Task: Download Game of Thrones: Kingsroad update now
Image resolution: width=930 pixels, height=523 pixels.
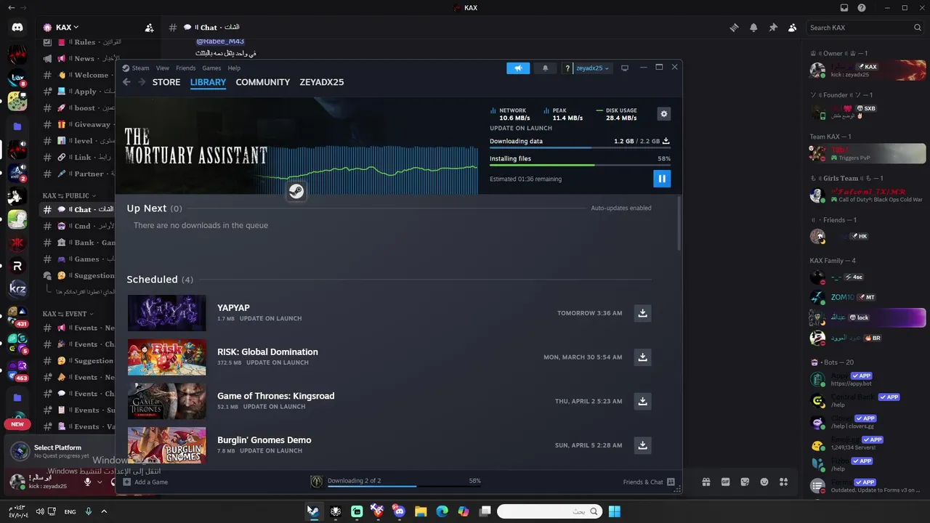Action: [642, 401]
